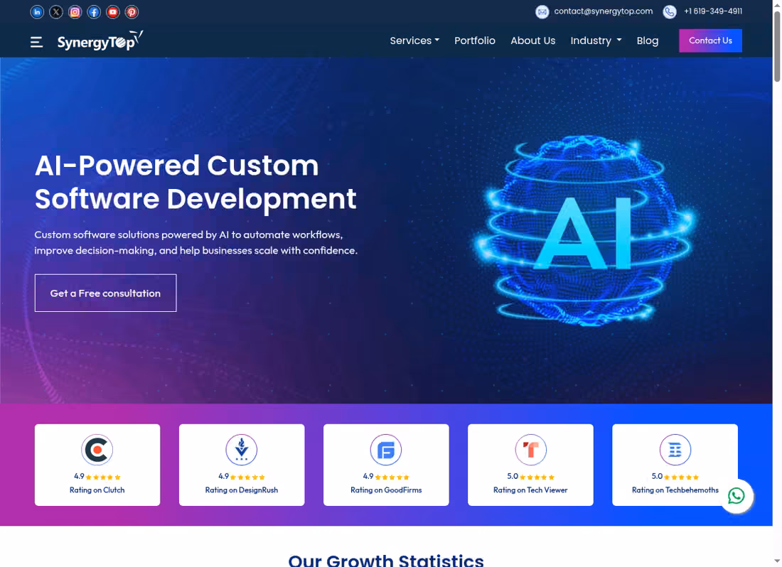The height and width of the screenshot is (567, 782).
Task: Expand the Industry dropdown menu
Action: coord(596,41)
